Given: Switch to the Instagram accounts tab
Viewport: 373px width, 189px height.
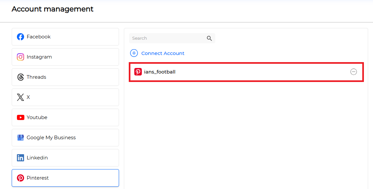Looking at the screenshot, I should (x=65, y=57).
